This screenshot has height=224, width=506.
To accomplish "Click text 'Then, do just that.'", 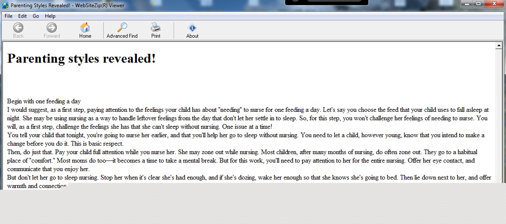I will coord(31,152).
